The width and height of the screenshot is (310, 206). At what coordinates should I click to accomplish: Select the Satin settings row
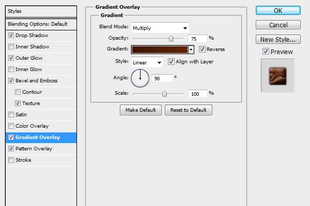pos(41,115)
